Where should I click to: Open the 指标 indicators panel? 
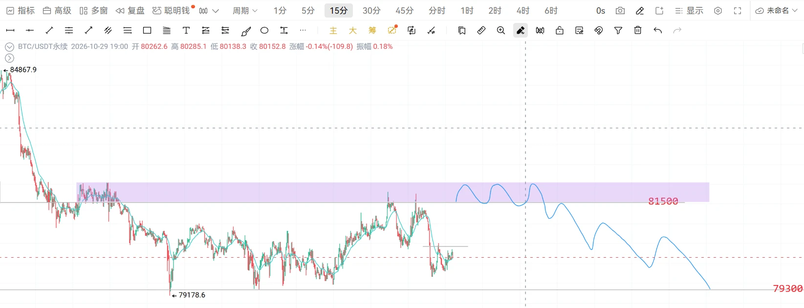(21, 10)
